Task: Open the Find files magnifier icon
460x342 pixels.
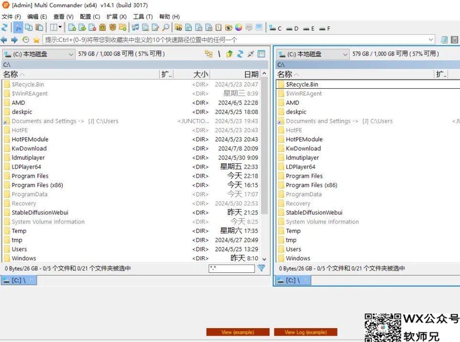Action: click(166, 28)
